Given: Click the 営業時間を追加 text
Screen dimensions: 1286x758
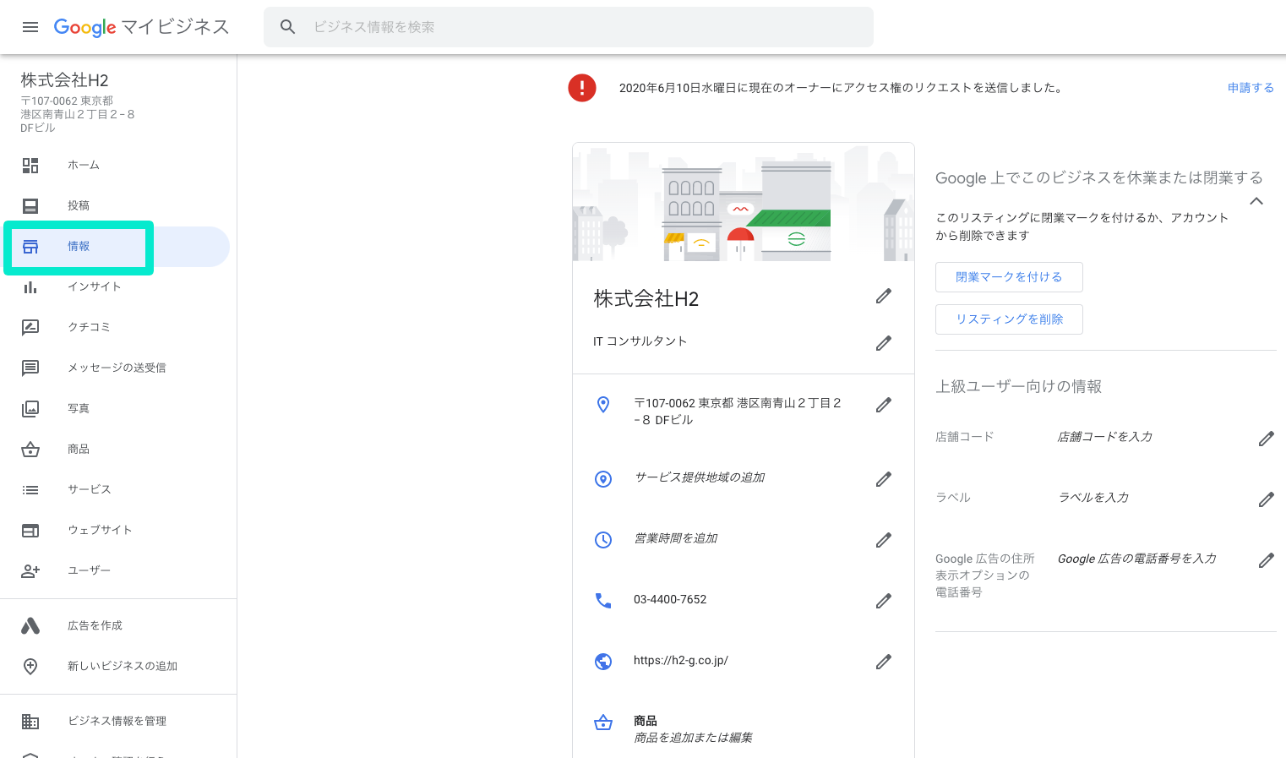Looking at the screenshot, I should coord(675,538).
